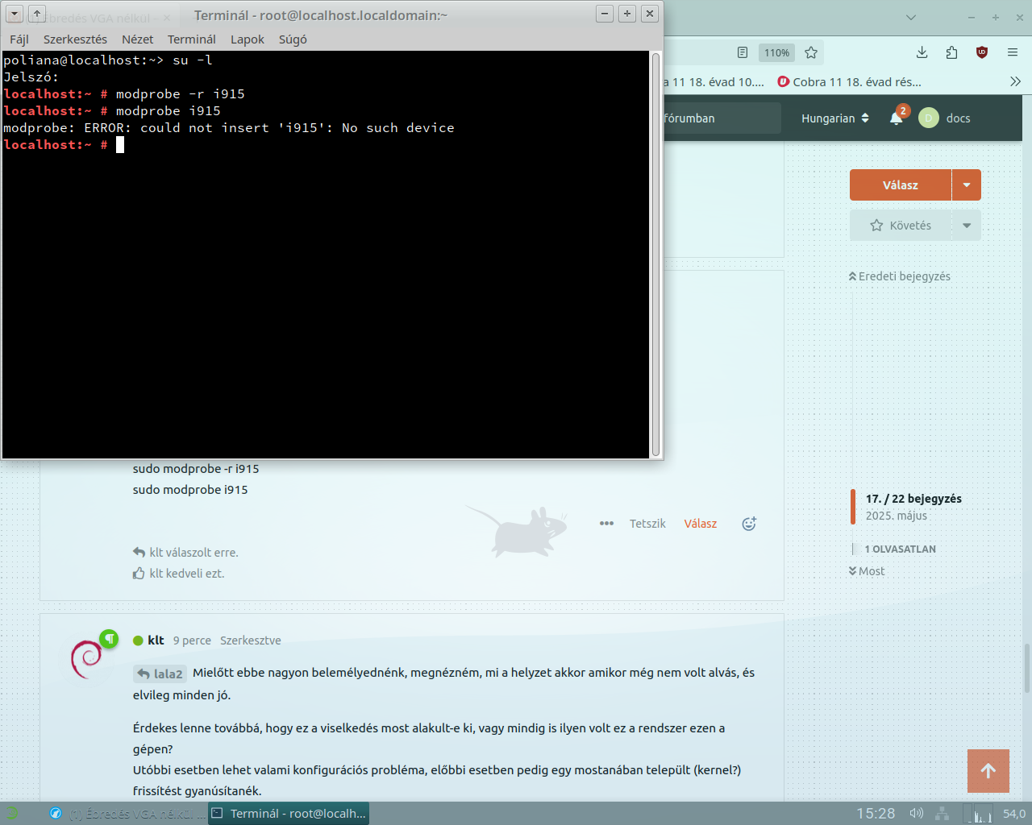Screen dimensions: 1032x825
Task: Toggle Követés follow button
Action: 901,226
